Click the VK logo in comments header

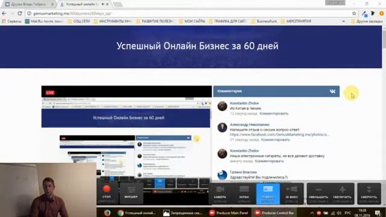[332, 91]
